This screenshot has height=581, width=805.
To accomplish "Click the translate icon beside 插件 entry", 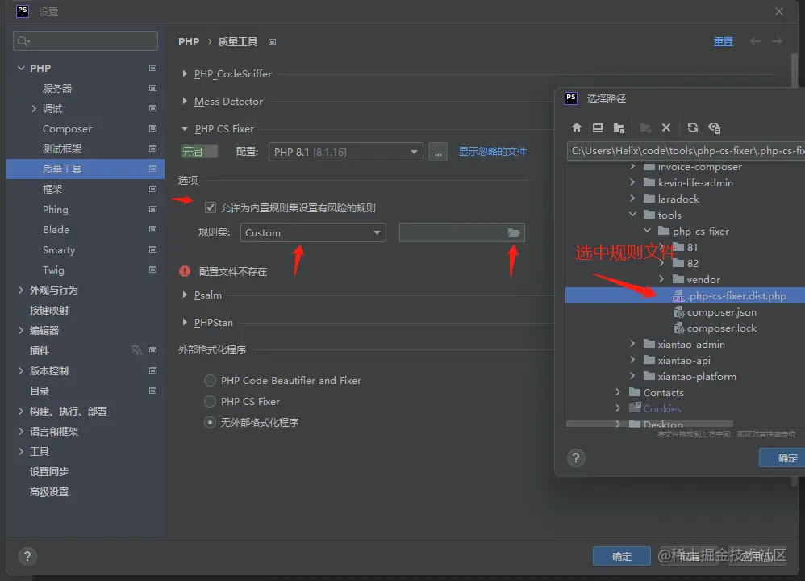I will point(136,350).
